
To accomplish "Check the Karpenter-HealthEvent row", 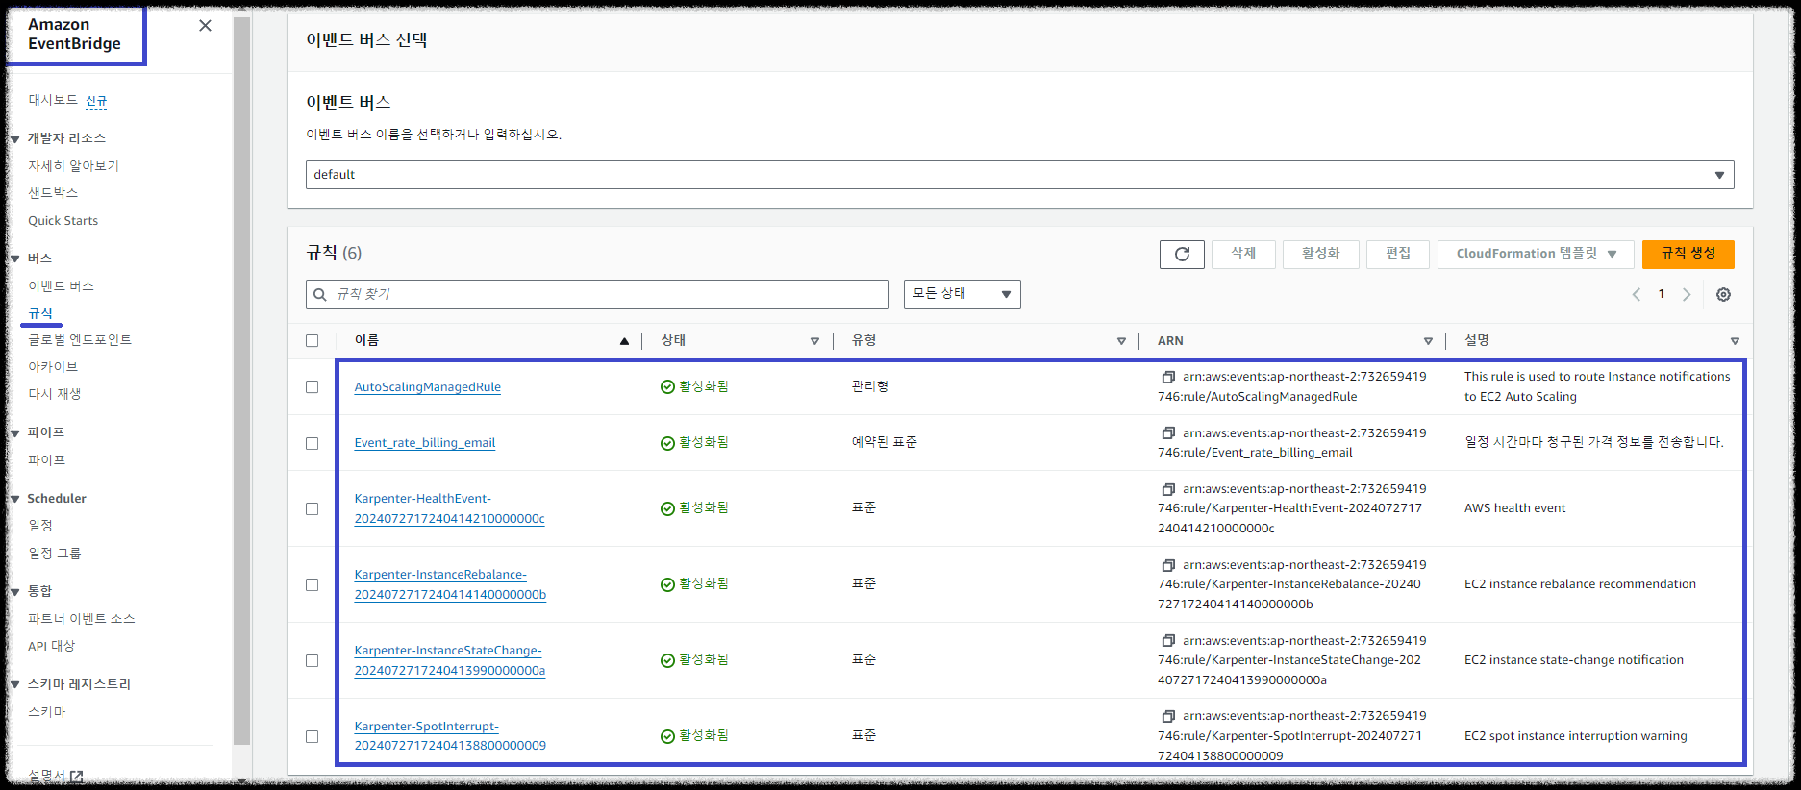I will [x=312, y=508].
